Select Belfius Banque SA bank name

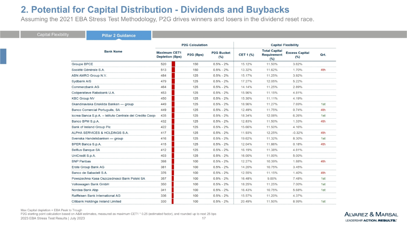point(86,150)
